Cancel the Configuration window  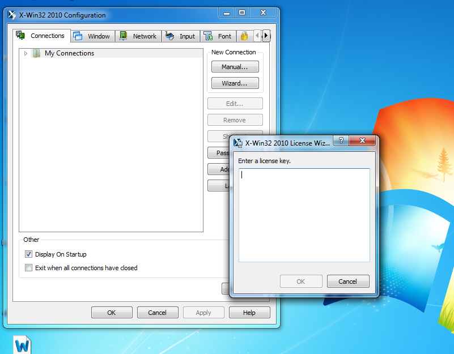pos(158,313)
